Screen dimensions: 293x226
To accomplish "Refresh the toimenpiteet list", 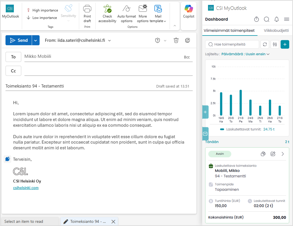I will (x=265, y=44).
